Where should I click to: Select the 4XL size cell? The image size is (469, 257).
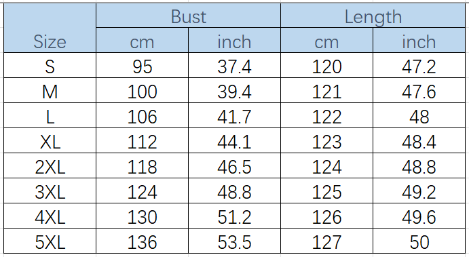coord(50,216)
